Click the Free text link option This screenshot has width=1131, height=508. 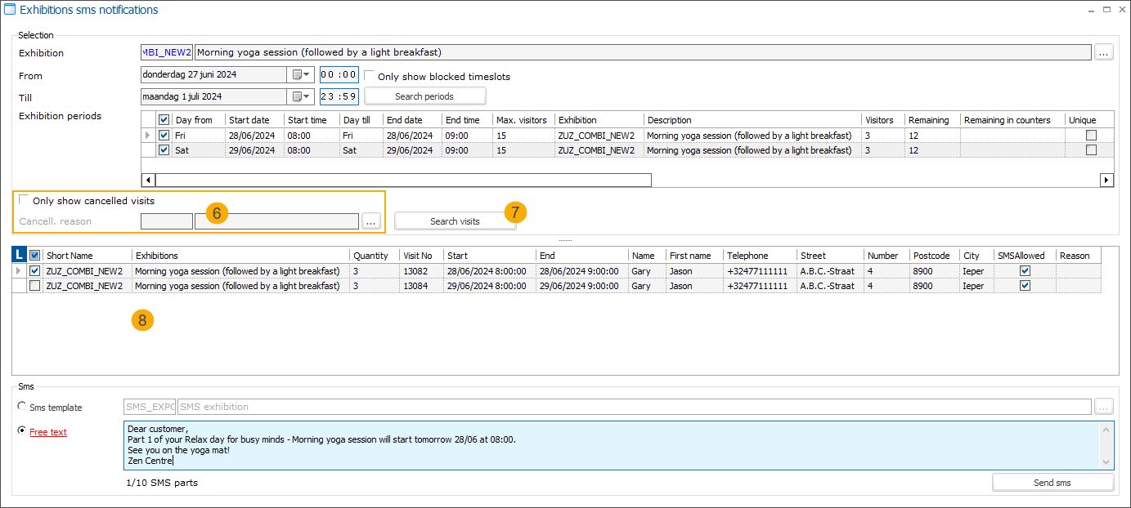coord(47,431)
